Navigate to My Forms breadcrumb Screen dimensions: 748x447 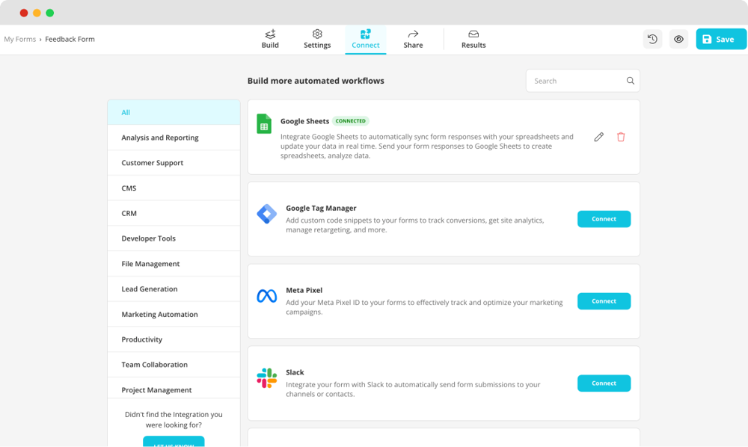[19, 40]
